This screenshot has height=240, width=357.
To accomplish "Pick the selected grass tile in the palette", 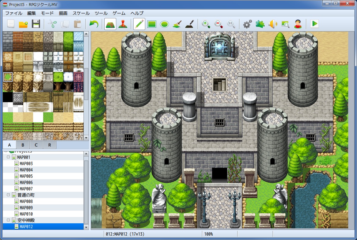I will pyautogui.click(x=8, y=77).
